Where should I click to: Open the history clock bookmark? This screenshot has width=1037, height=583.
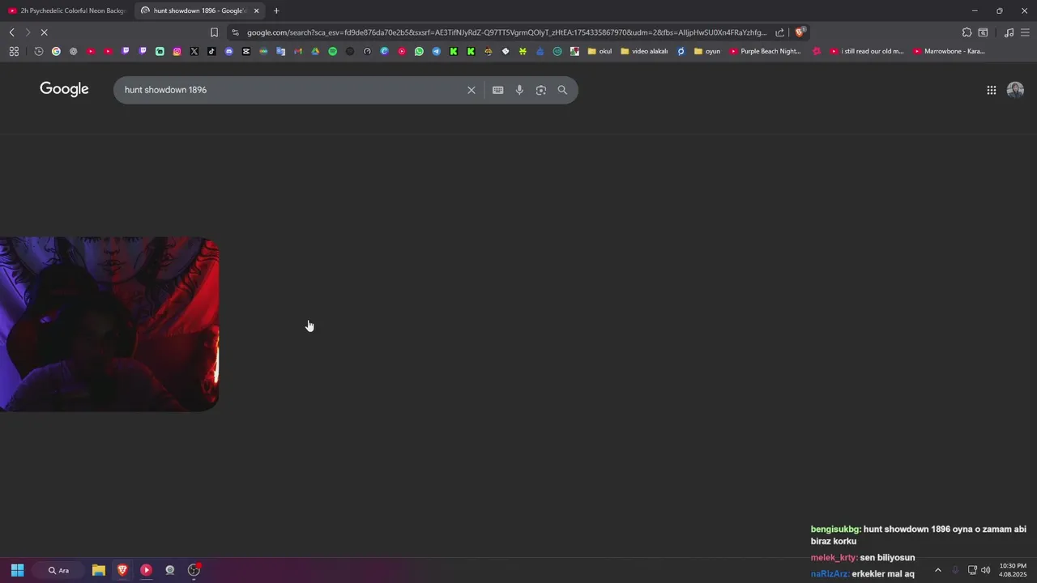click(x=39, y=51)
